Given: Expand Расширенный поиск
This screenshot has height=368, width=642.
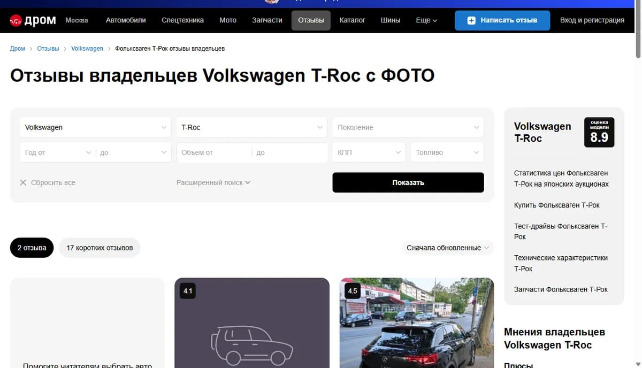Looking at the screenshot, I should pos(213,182).
